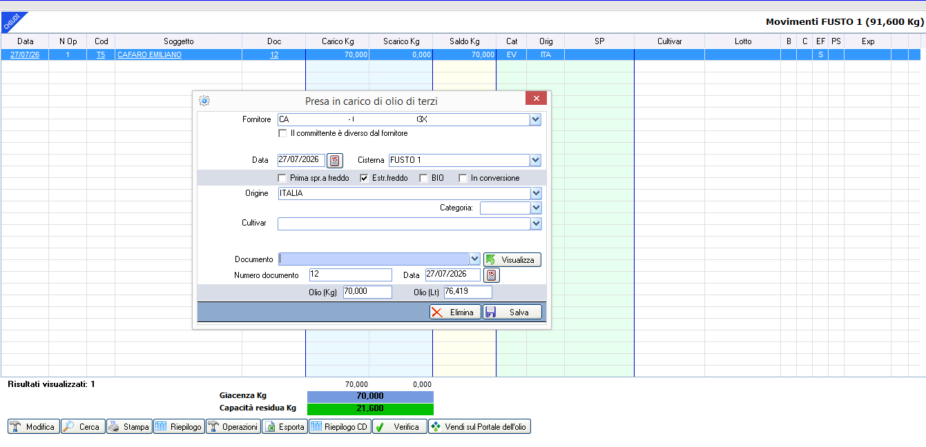Screen dimensions: 926x447
Task: Open the calendar picker next to document Data field
Action: click(492, 275)
